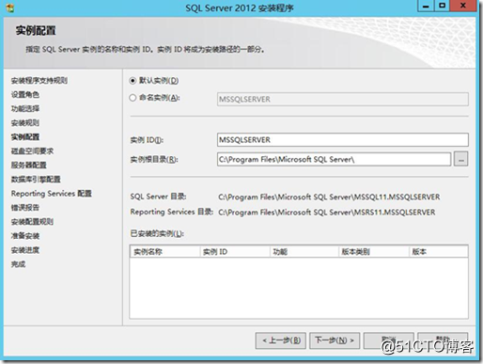
Task: Click 服务器配置 step in sidebar
Action: 29,166
